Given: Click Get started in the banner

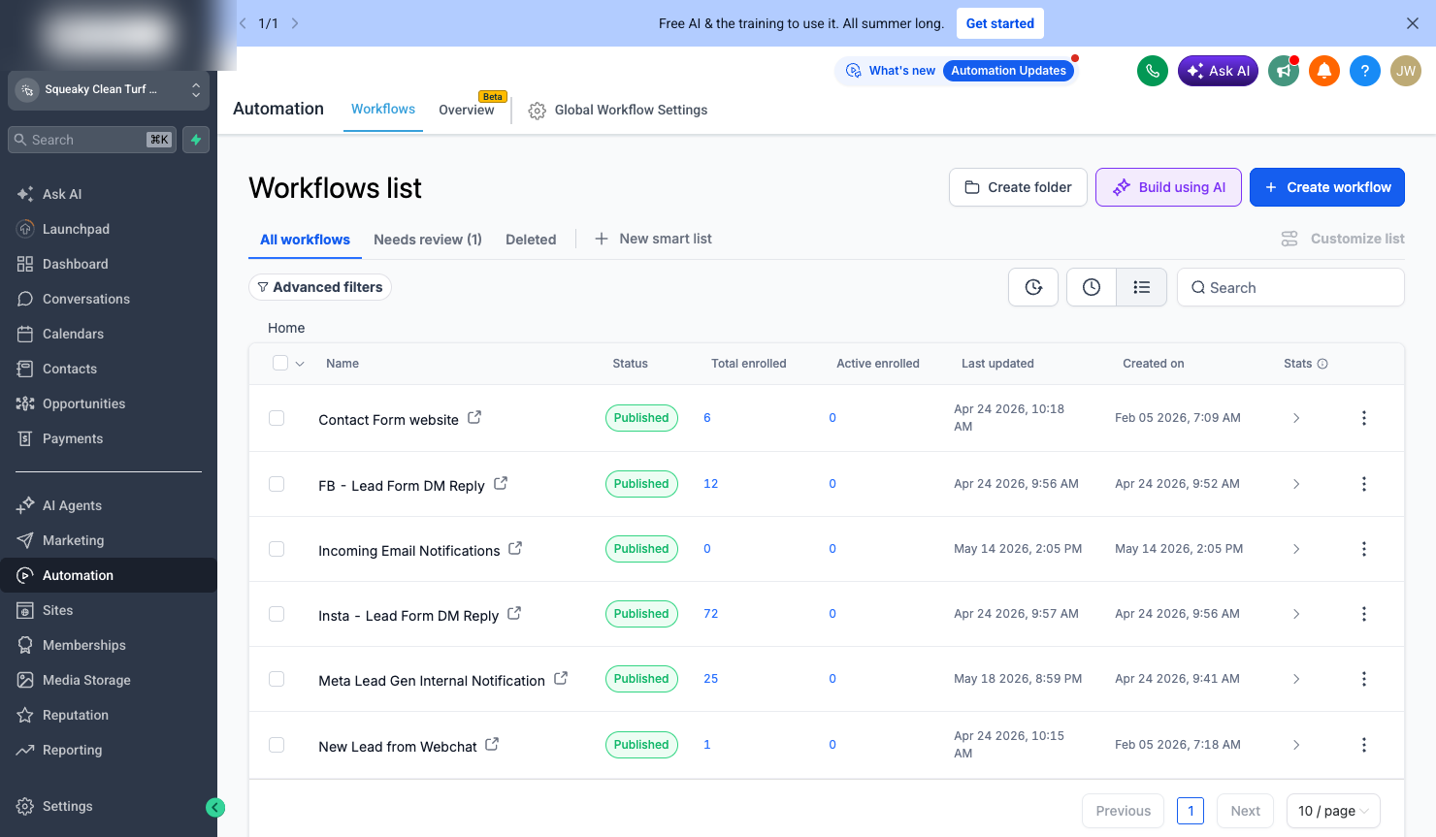Looking at the screenshot, I should click(1000, 23).
